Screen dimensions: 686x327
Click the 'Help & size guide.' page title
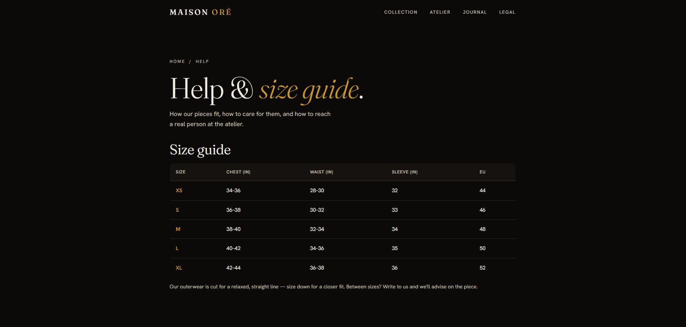[x=266, y=90]
